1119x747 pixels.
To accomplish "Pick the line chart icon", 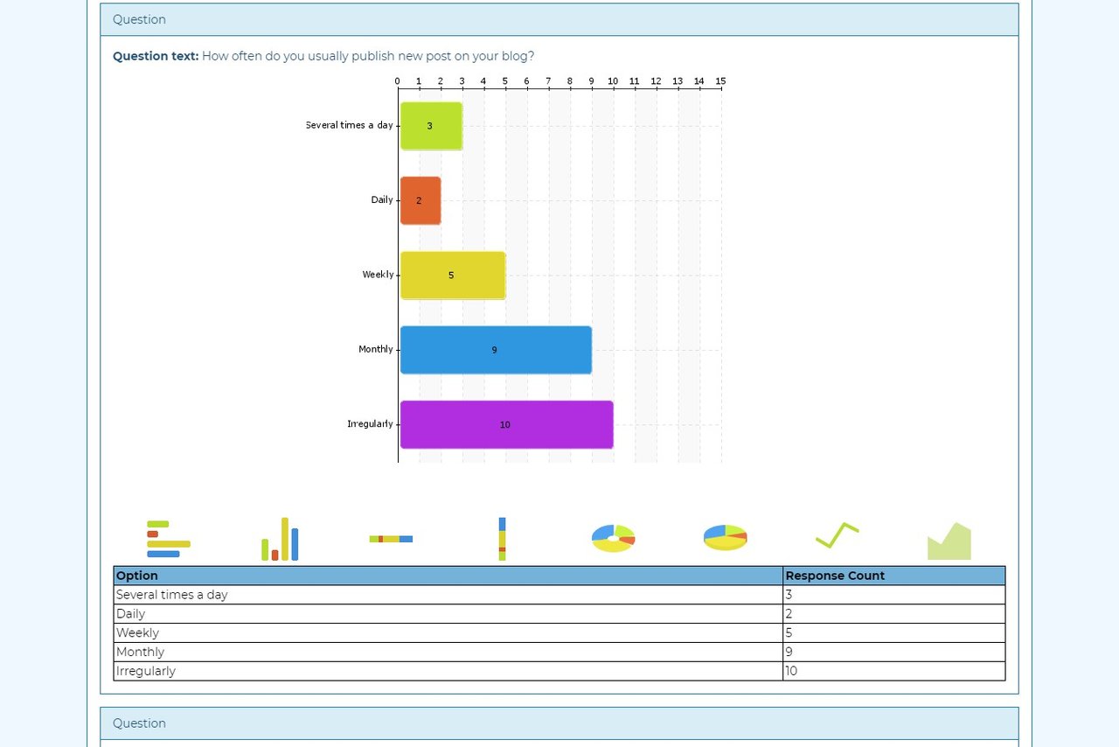I will (x=837, y=535).
